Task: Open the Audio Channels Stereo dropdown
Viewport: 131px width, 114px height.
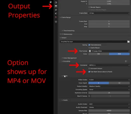Action: [x=109, y=107]
